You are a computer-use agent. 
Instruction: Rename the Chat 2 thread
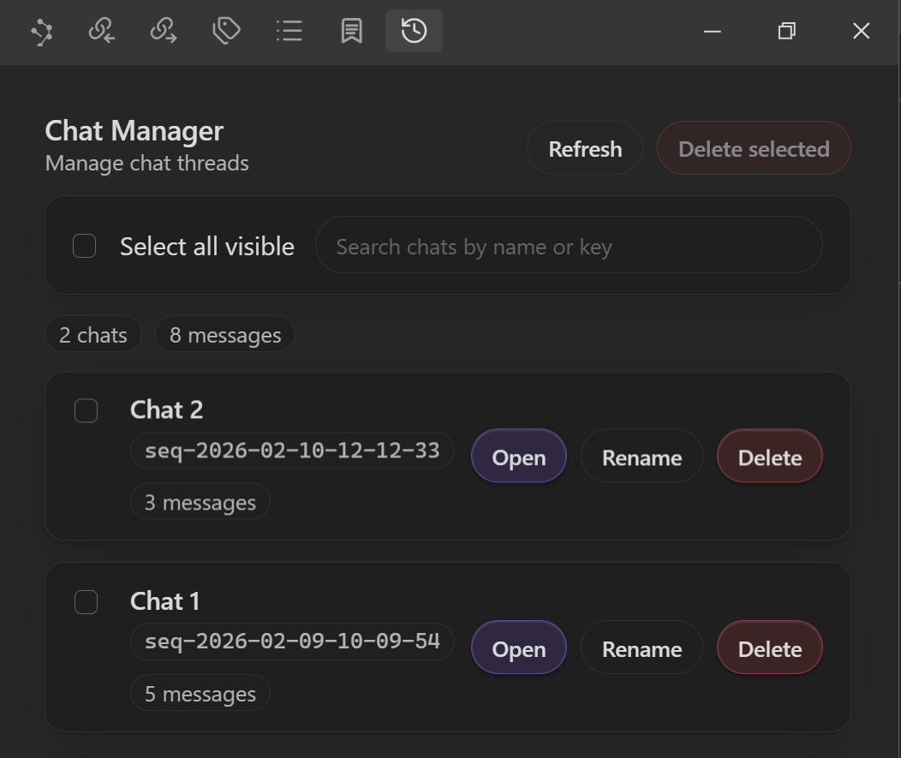coord(641,457)
